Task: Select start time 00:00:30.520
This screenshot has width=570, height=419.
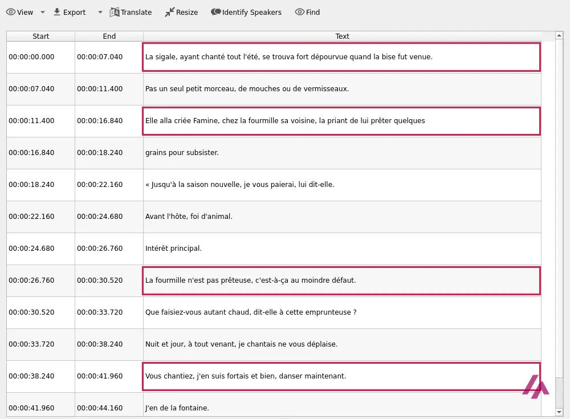Action: [31, 312]
